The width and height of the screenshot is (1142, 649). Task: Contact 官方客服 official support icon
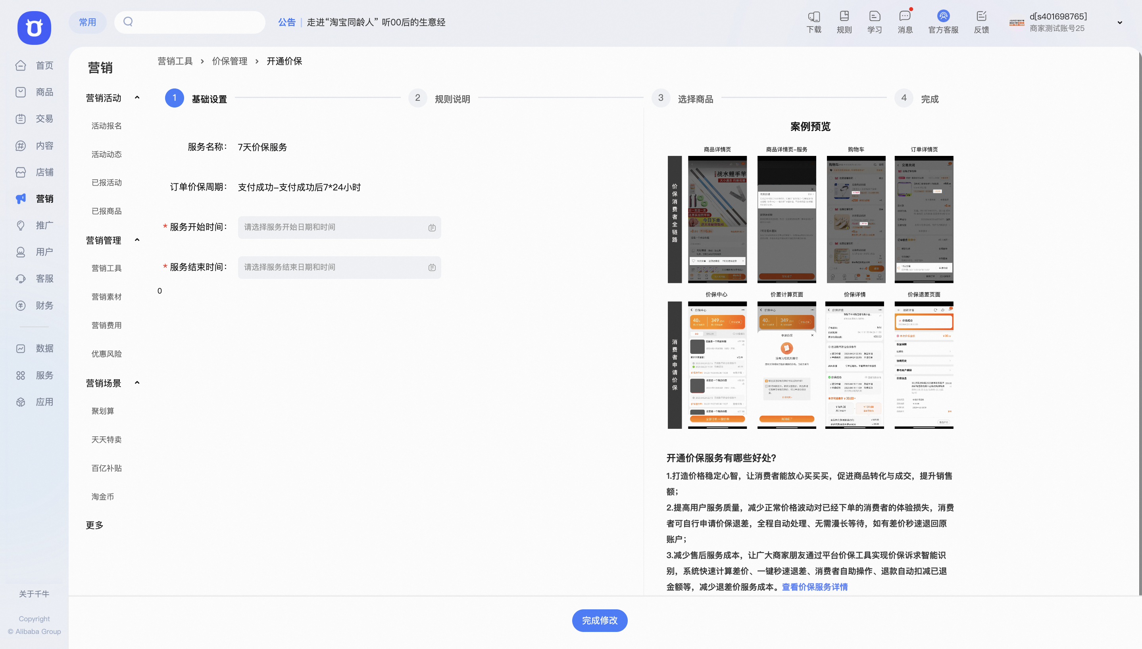[x=943, y=22]
